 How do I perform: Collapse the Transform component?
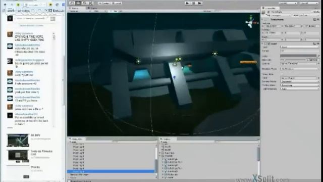pos(262,20)
